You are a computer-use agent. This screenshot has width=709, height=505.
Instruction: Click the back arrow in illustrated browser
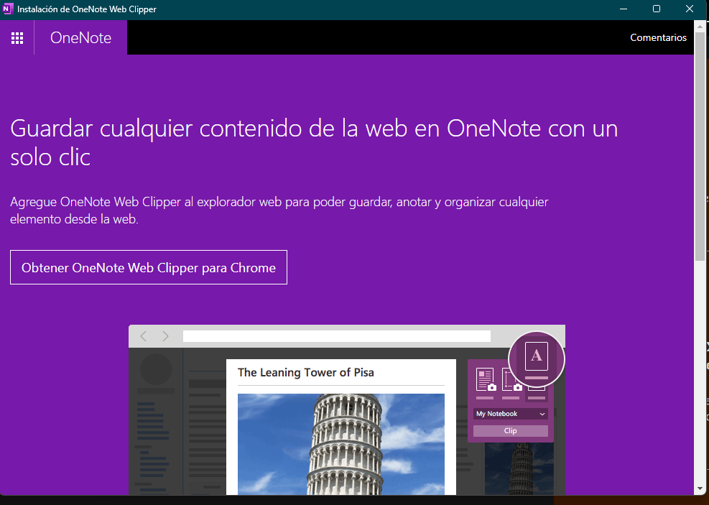144,336
